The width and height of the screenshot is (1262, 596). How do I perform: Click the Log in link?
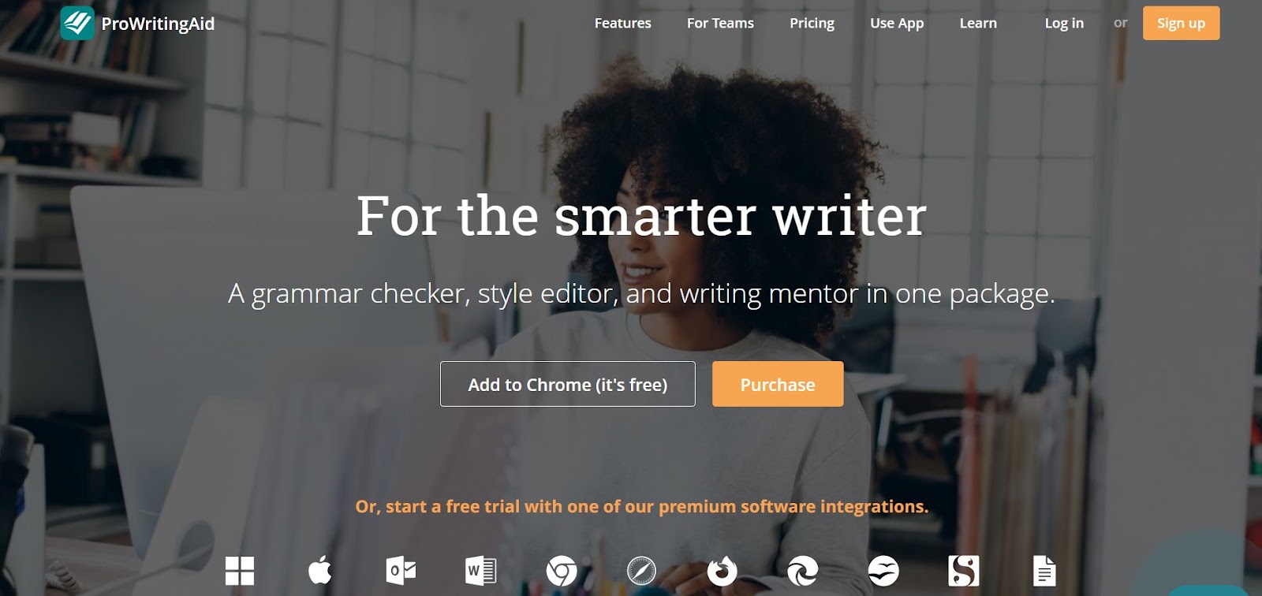[x=1064, y=23]
